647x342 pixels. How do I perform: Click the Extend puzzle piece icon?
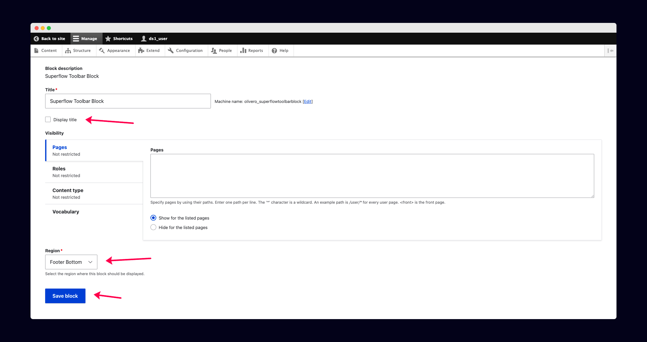tap(141, 50)
